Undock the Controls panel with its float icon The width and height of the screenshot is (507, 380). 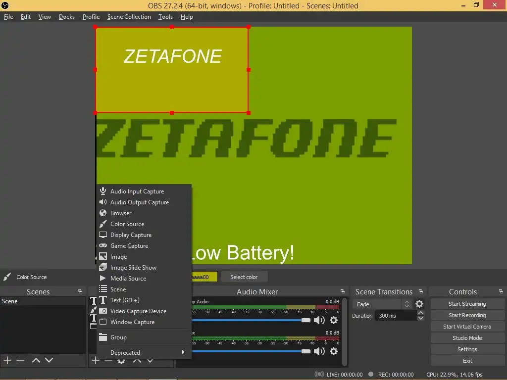pyautogui.click(x=501, y=291)
